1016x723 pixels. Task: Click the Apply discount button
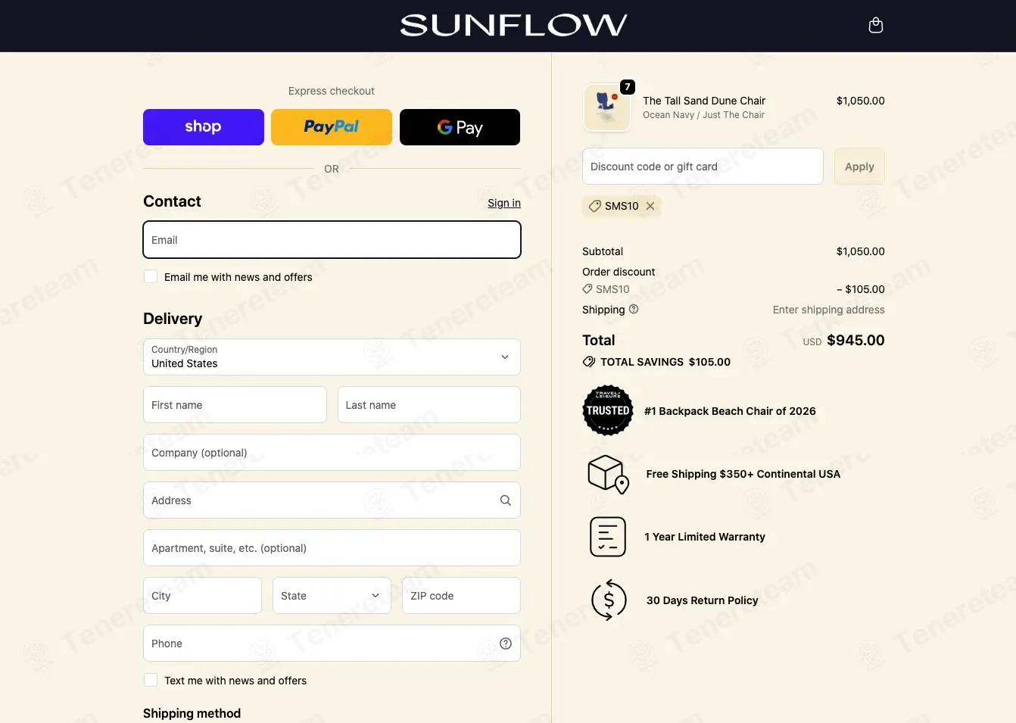859,167
